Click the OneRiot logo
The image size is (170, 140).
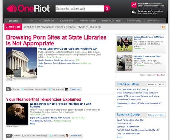click(28, 9)
